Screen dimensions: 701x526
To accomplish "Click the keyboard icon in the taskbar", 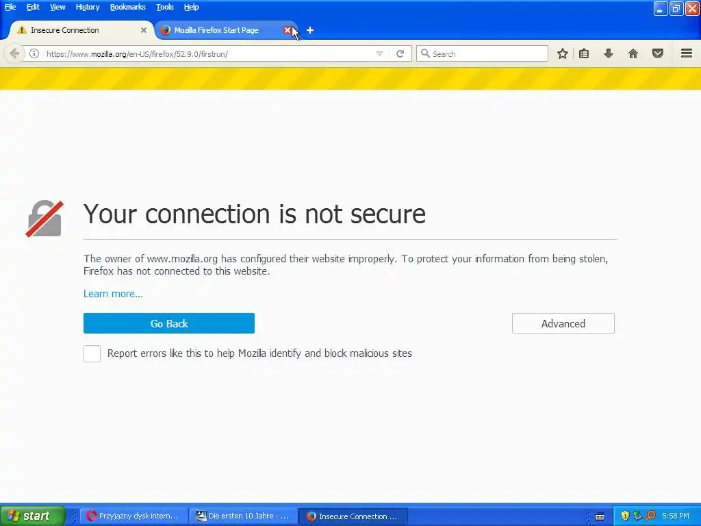I will [x=600, y=516].
